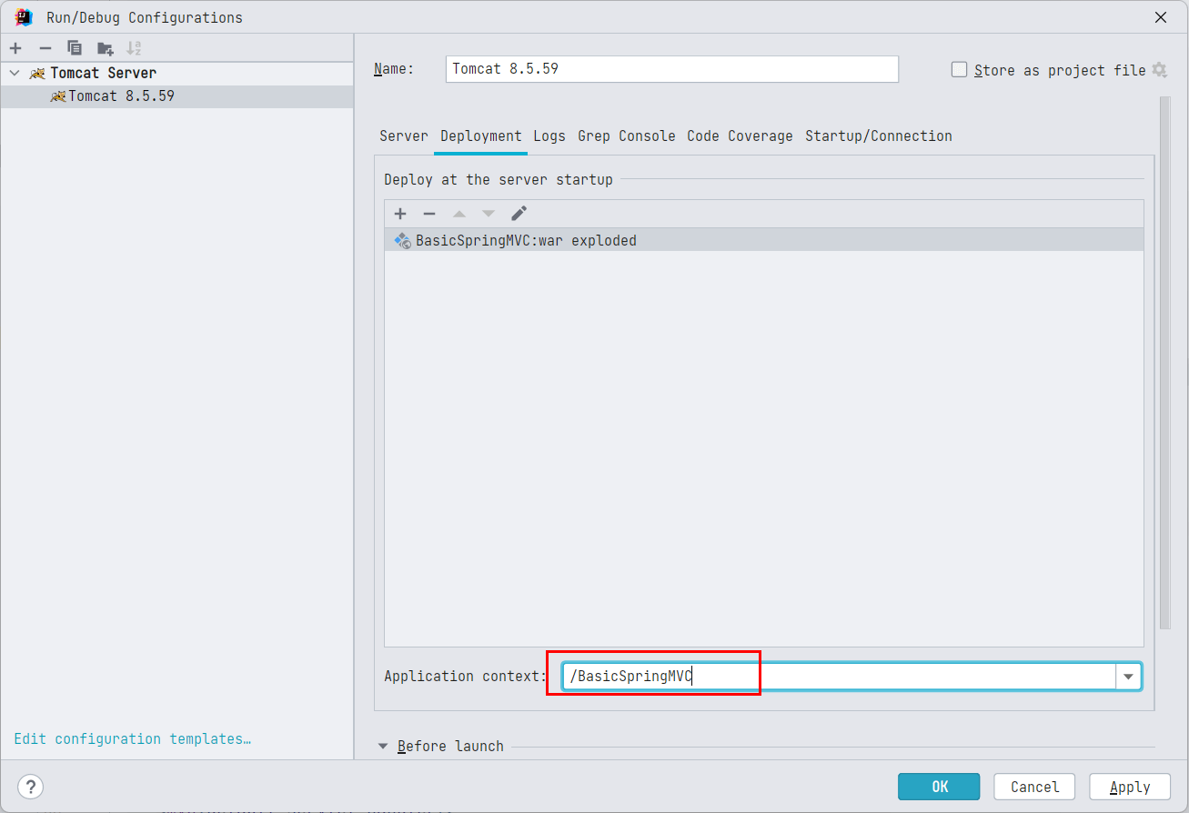The height and width of the screenshot is (813, 1189).
Task: Select Tomcat 8.5.59 configuration in tree
Action: (176, 96)
